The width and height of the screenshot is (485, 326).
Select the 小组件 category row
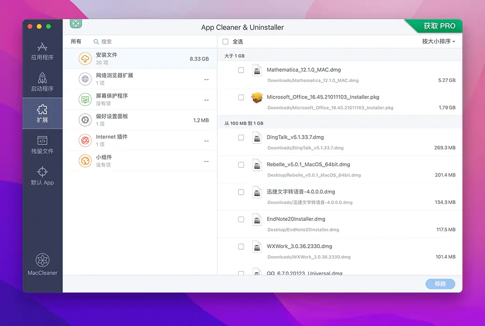click(140, 161)
